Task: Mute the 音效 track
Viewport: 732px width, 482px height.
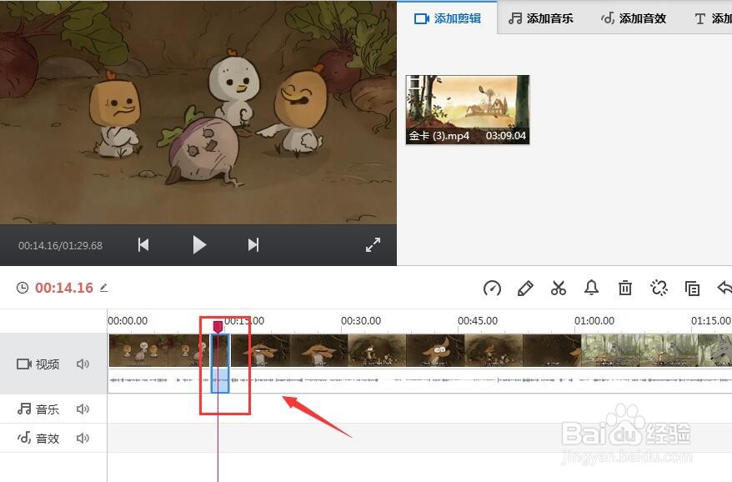Action: click(x=83, y=438)
